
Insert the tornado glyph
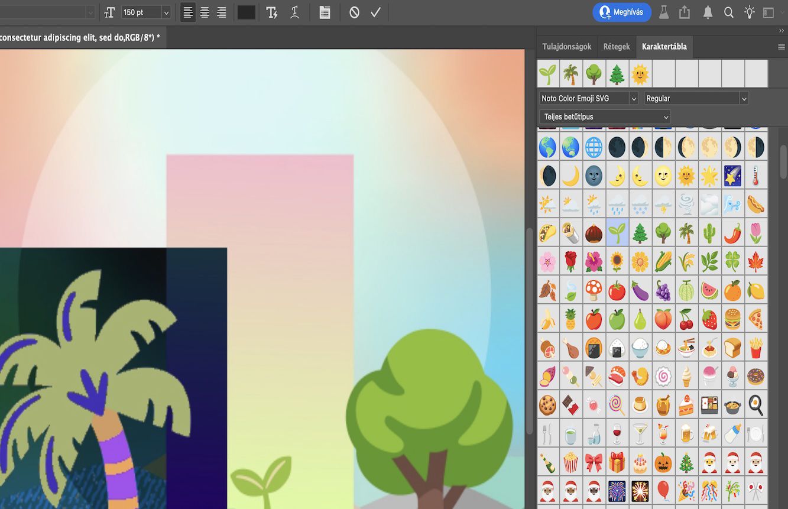(686, 205)
